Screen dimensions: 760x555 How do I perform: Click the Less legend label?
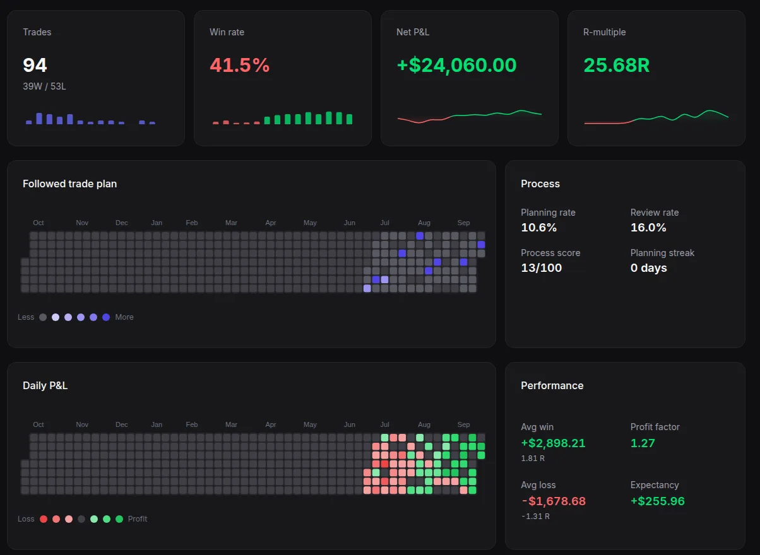tap(26, 317)
